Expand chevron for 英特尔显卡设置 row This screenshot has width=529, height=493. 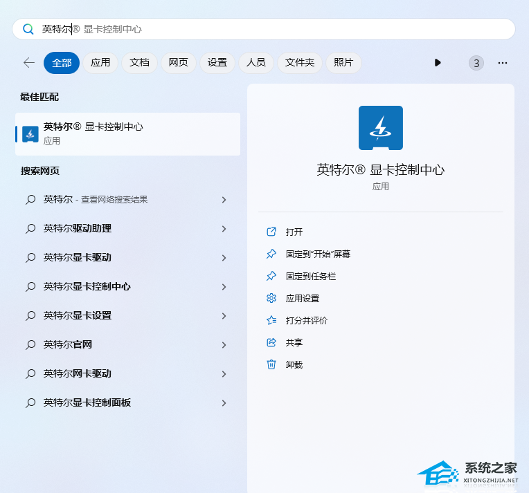click(224, 316)
